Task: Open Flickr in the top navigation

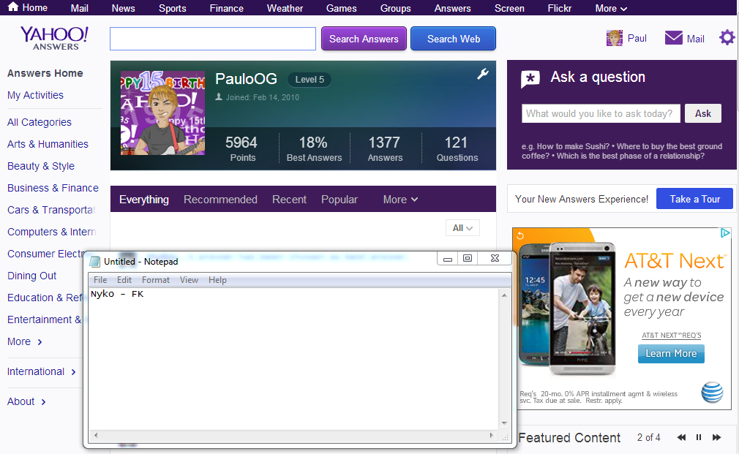Action: click(560, 9)
